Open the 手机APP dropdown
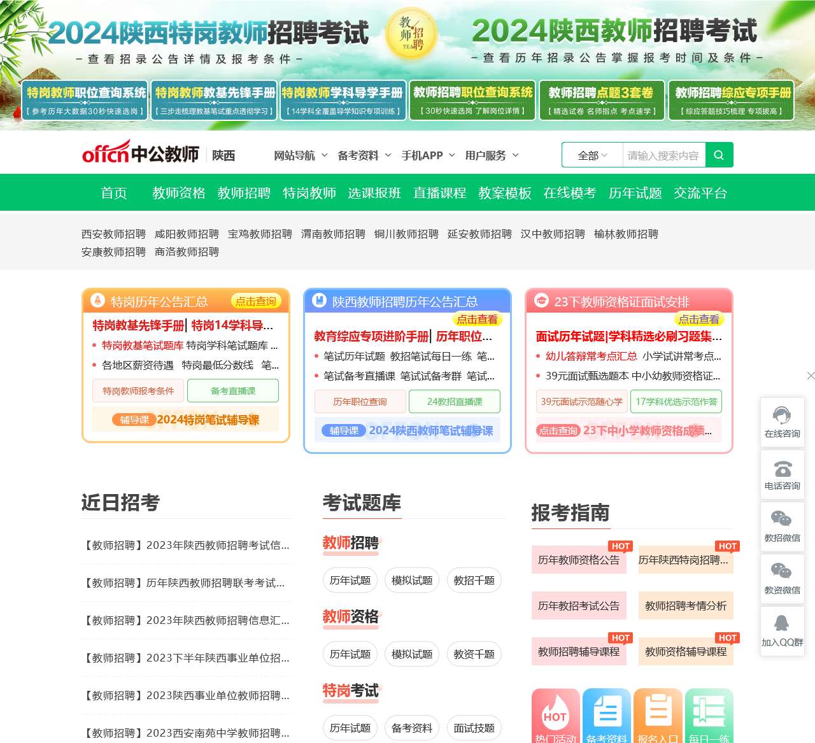 pyautogui.click(x=428, y=155)
